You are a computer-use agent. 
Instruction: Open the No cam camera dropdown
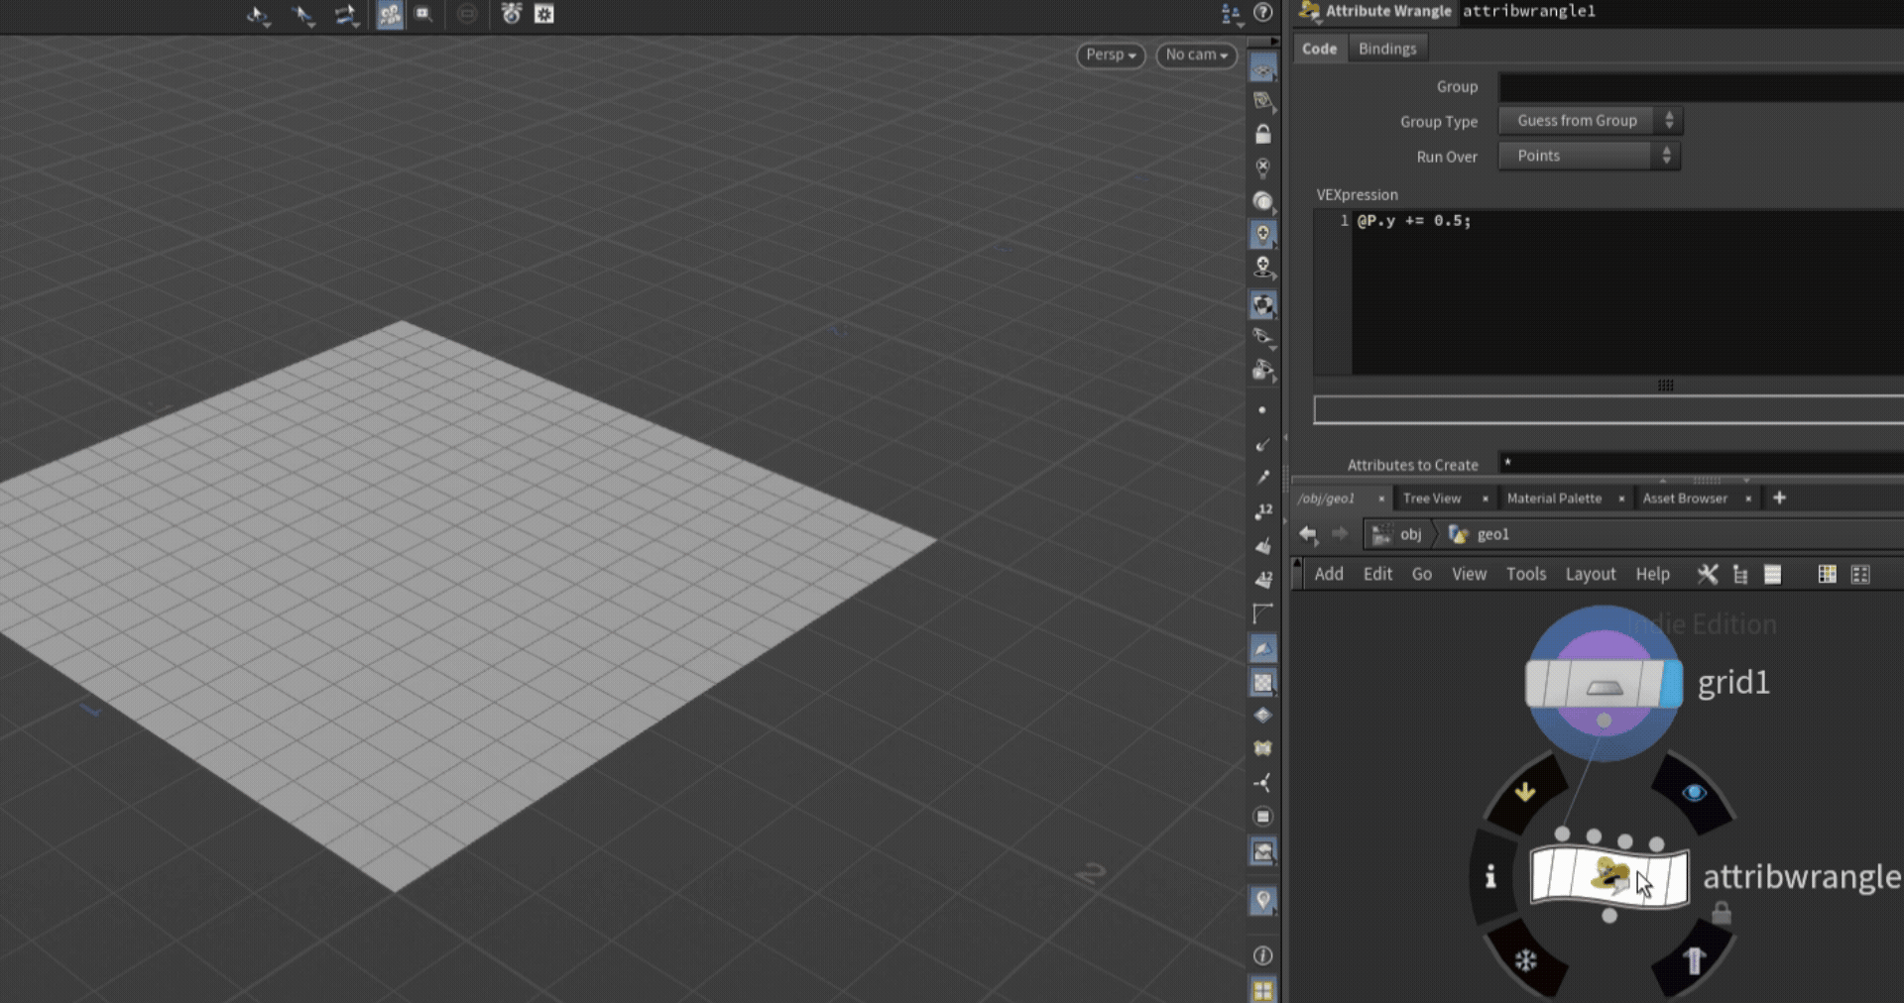click(1196, 56)
